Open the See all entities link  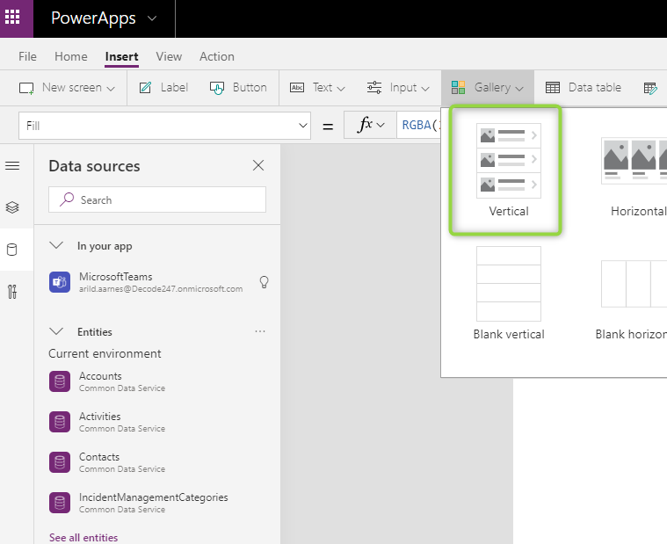(x=83, y=537)
